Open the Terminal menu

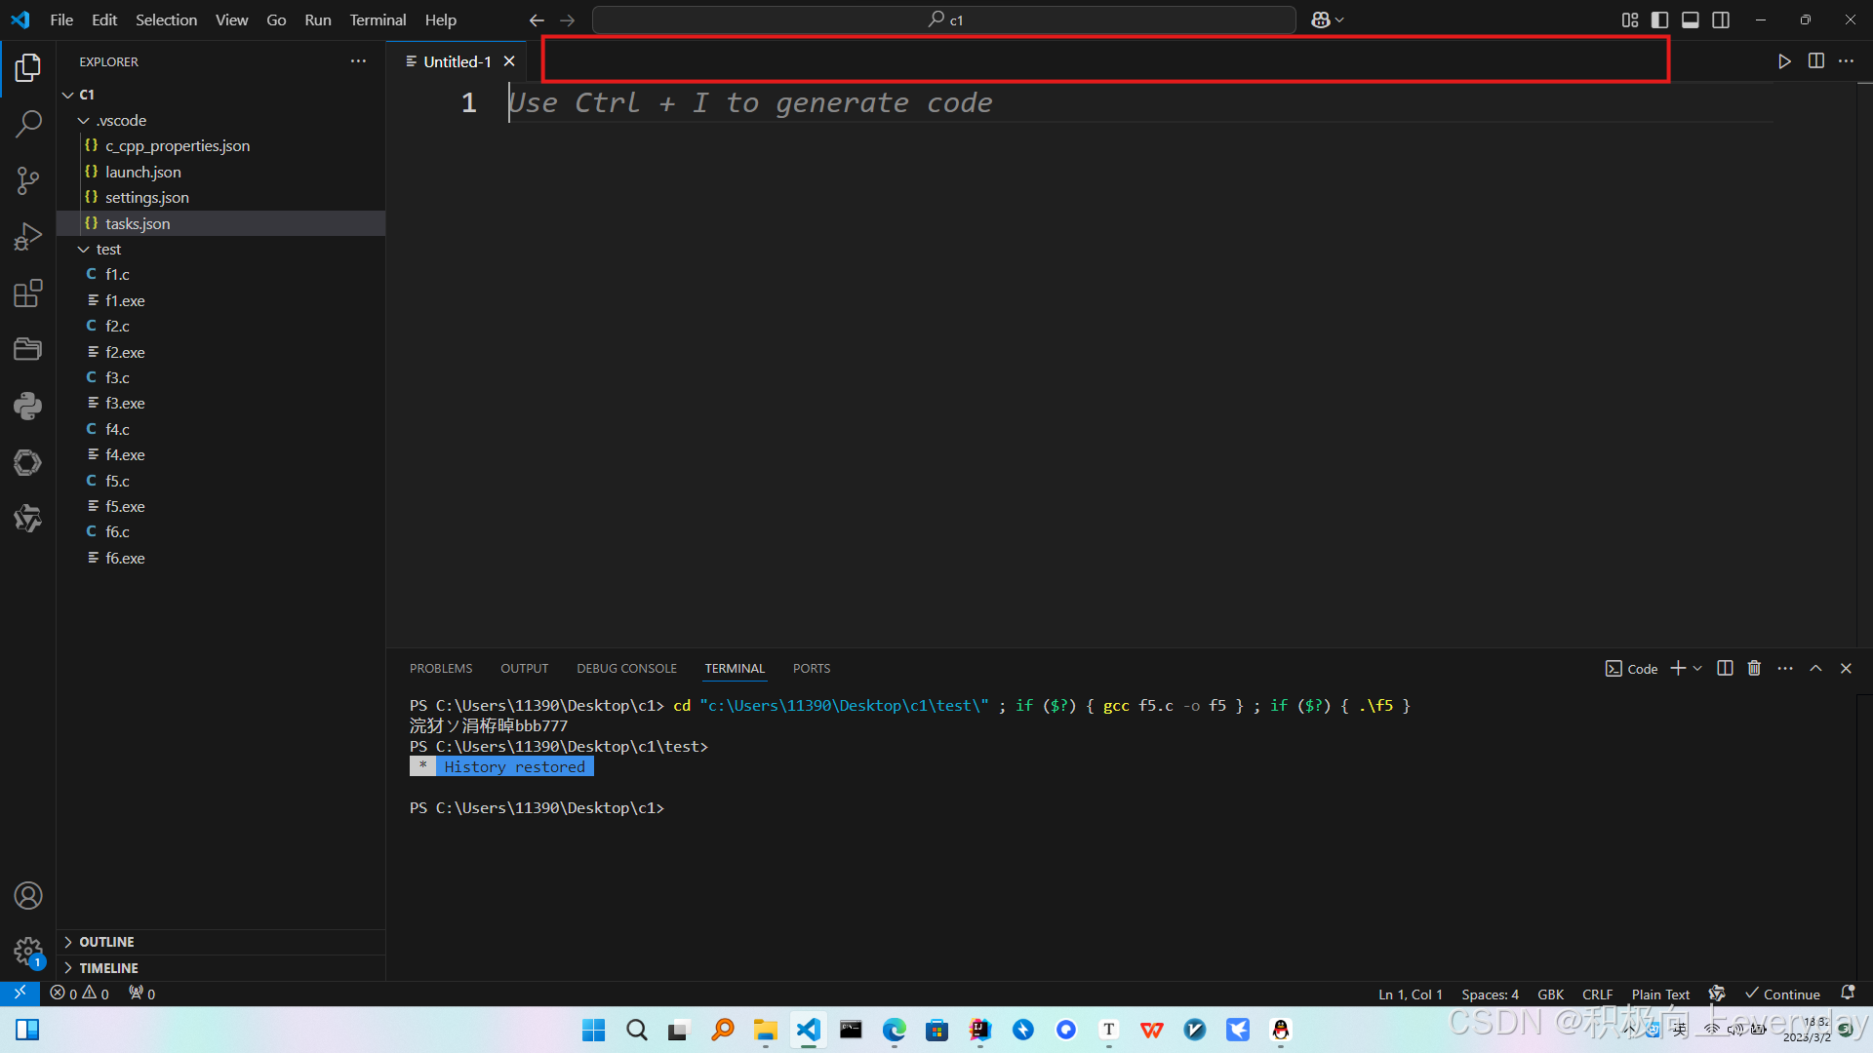tap(378, 19)
